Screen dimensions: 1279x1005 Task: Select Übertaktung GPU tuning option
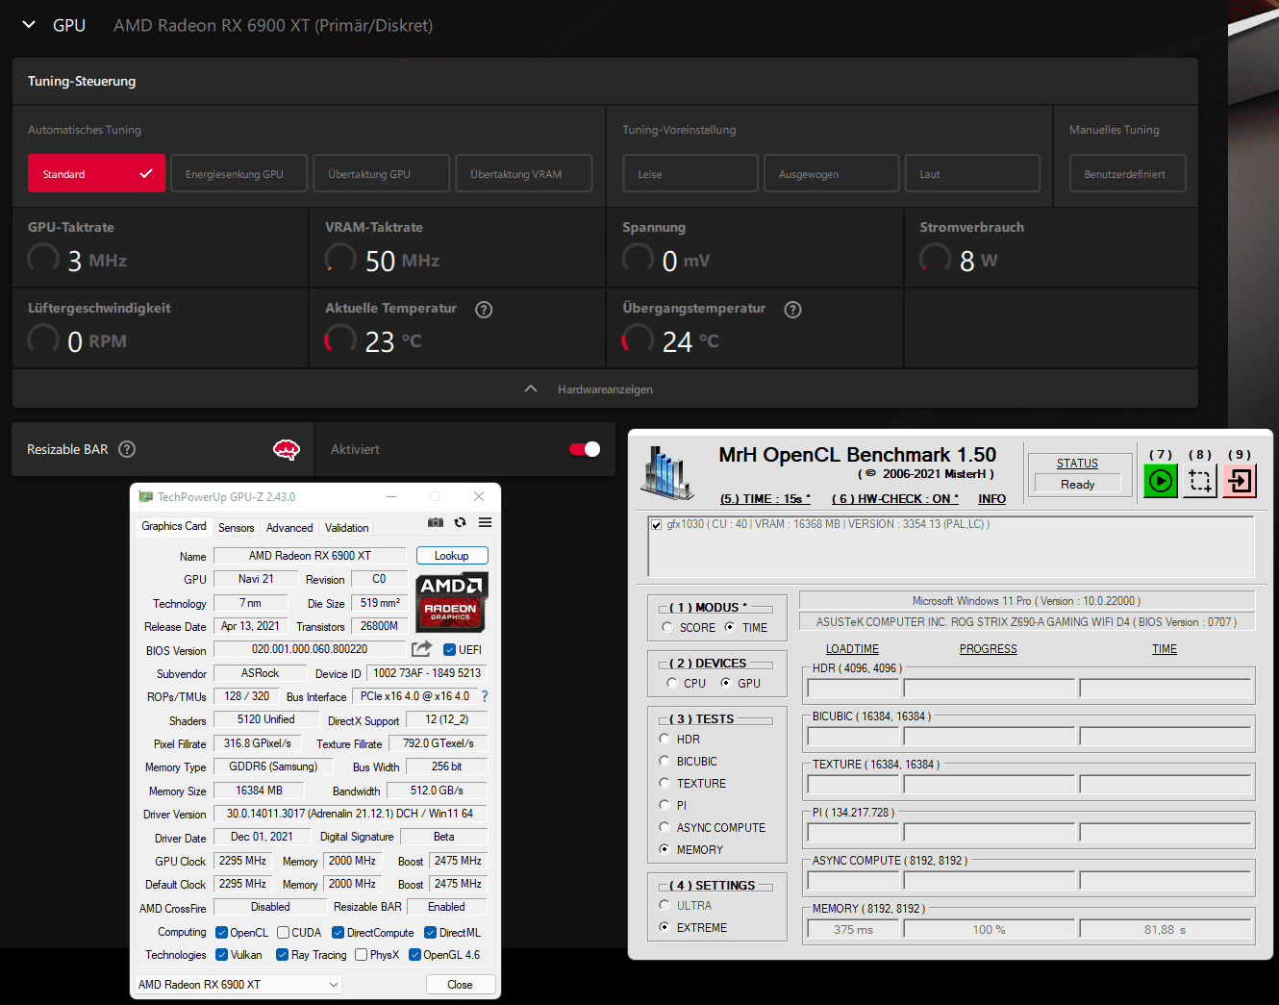click(x=382, y=174)
